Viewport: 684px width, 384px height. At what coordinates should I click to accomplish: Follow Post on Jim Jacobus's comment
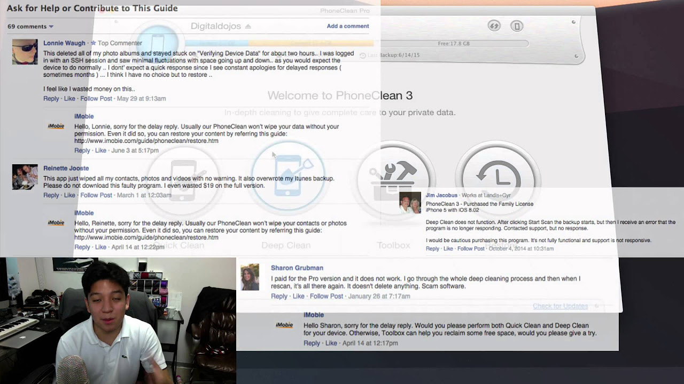coord(471,249)
